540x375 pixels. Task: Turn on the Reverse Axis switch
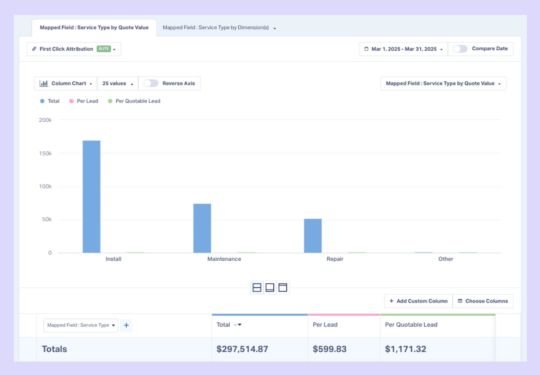click(x=151, y=83)
